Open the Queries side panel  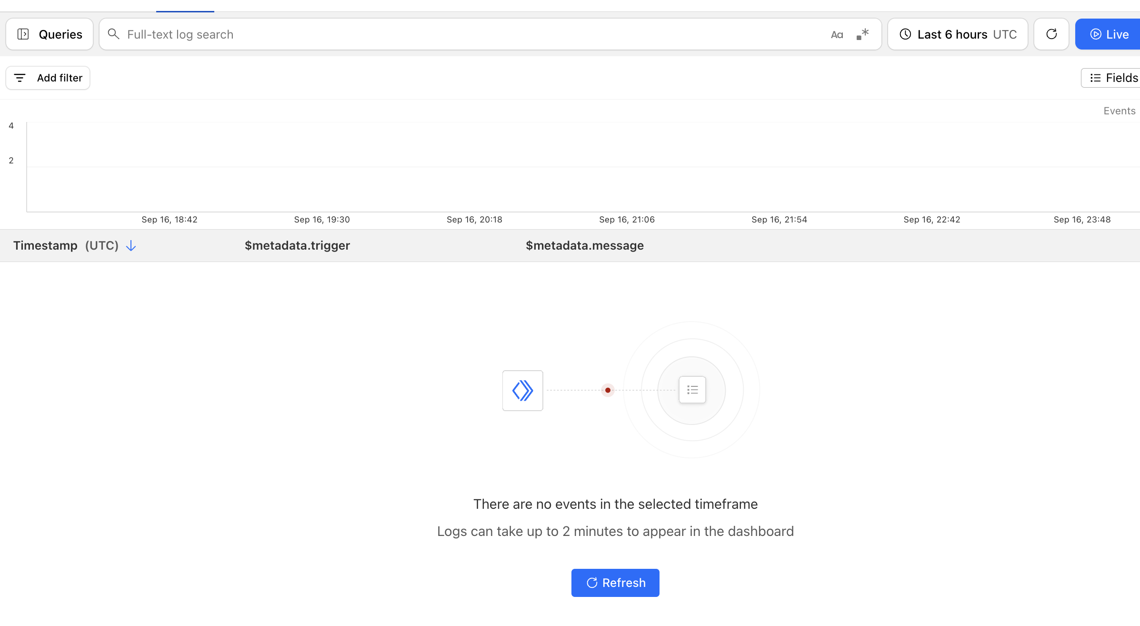[50, 34]
